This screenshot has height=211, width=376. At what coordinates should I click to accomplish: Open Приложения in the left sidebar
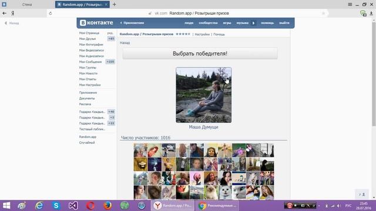coord(88,93)
